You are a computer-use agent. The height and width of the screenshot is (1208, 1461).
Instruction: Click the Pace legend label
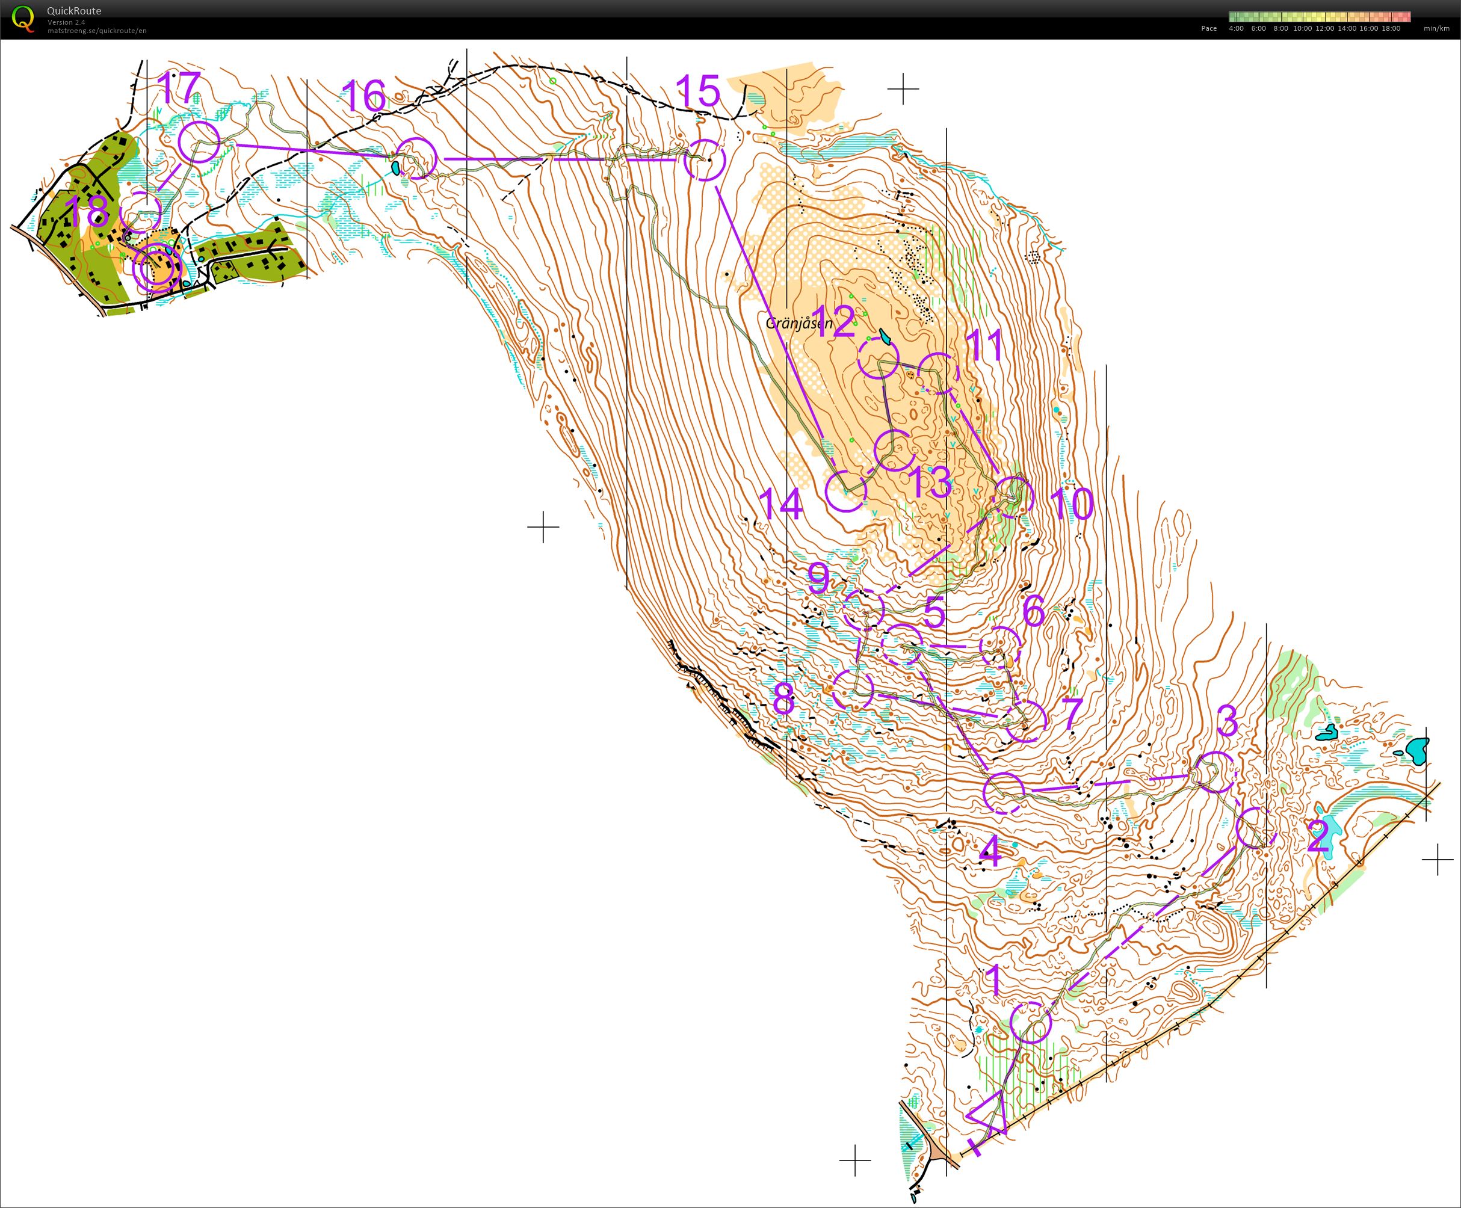1208,28
